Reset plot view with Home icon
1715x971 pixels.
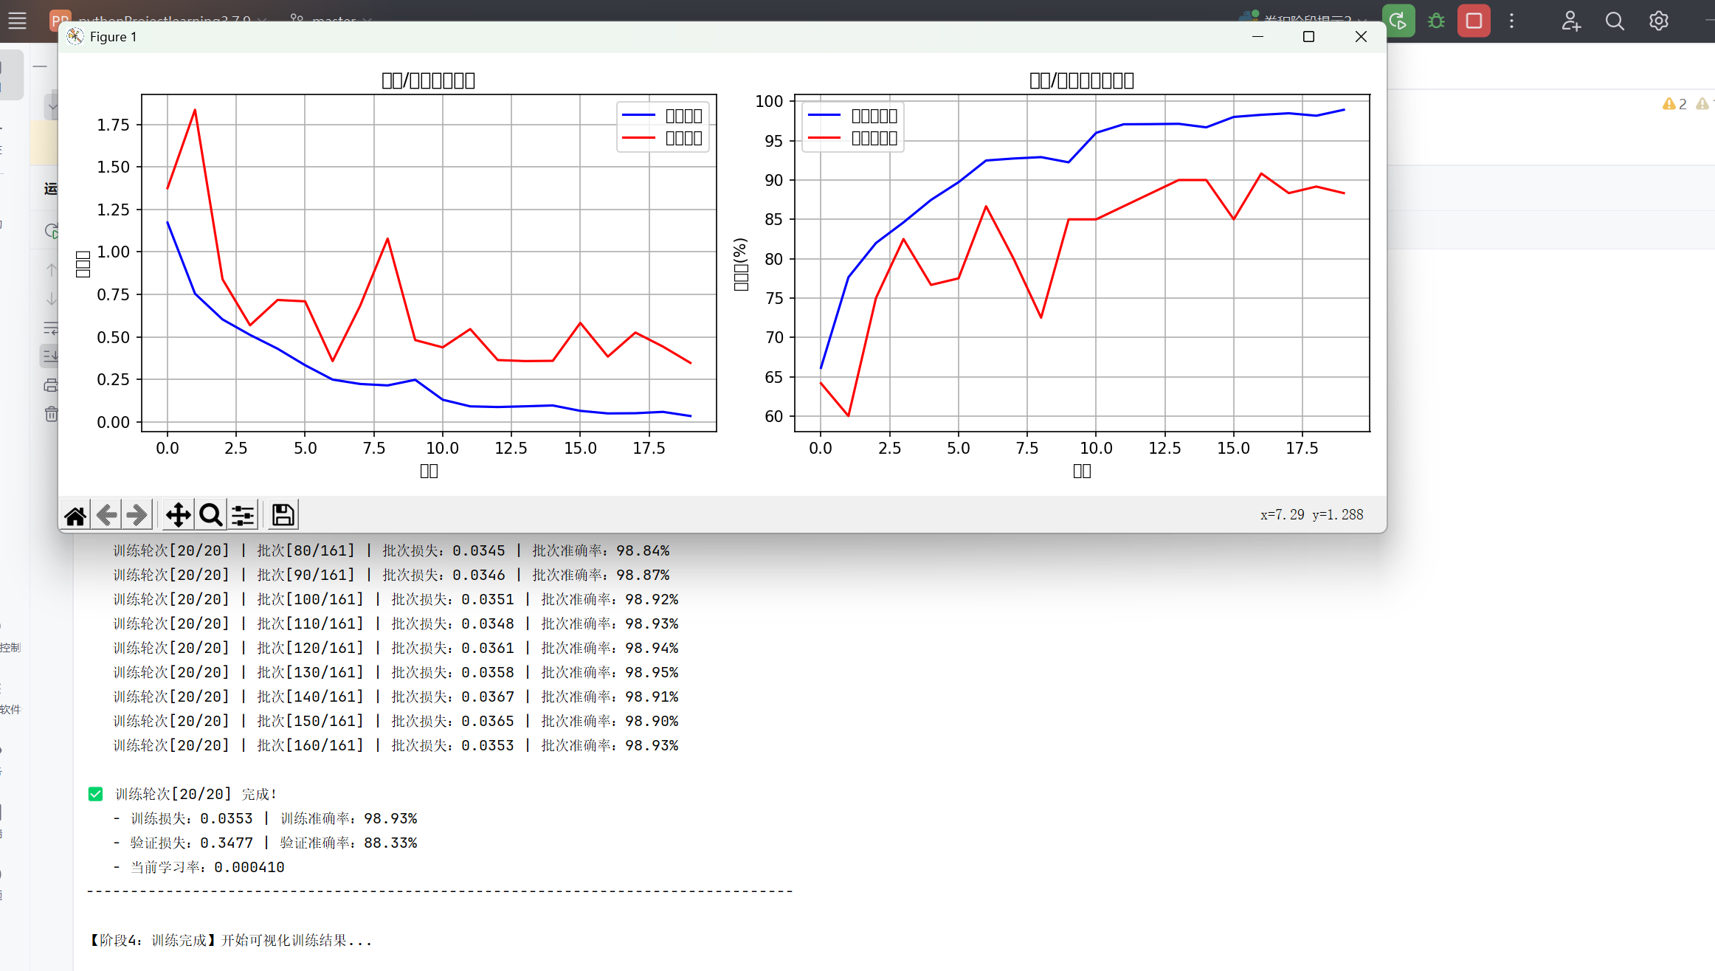coord(75,515)
